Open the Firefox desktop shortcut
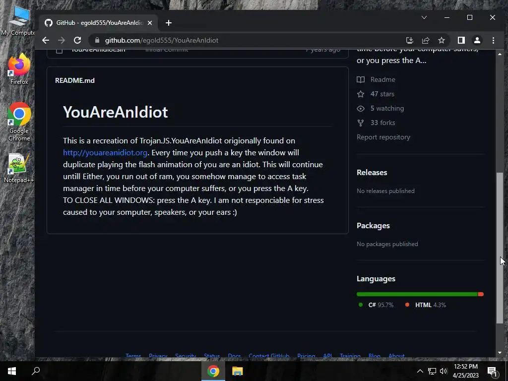Screen dimensions: 508x381 tap(19, 69)
